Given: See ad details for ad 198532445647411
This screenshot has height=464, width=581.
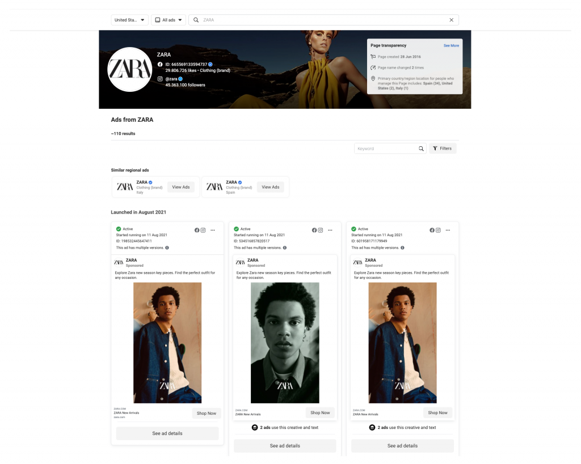Looking at the screenshot, I should (167, 433).
